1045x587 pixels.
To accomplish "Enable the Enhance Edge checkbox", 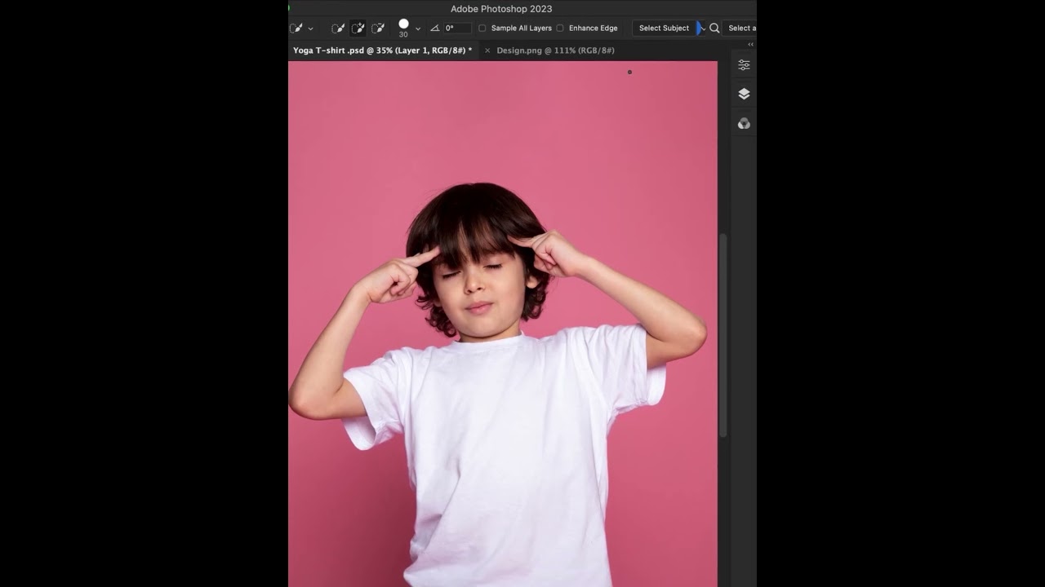I will pos(560,28).
